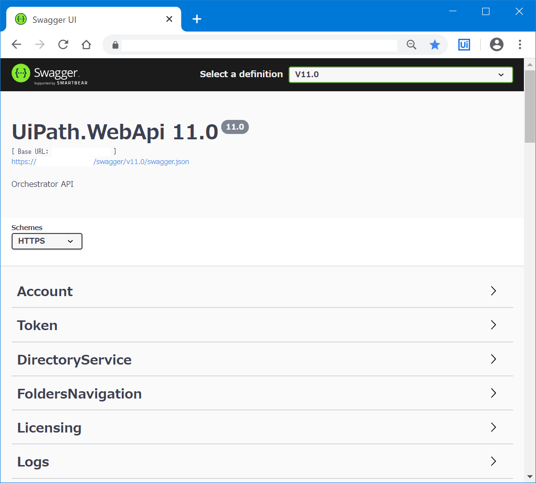Screen dimensions: 536x483
Task: Click the blue bookmark star
Action: click(x=435, y=45)
